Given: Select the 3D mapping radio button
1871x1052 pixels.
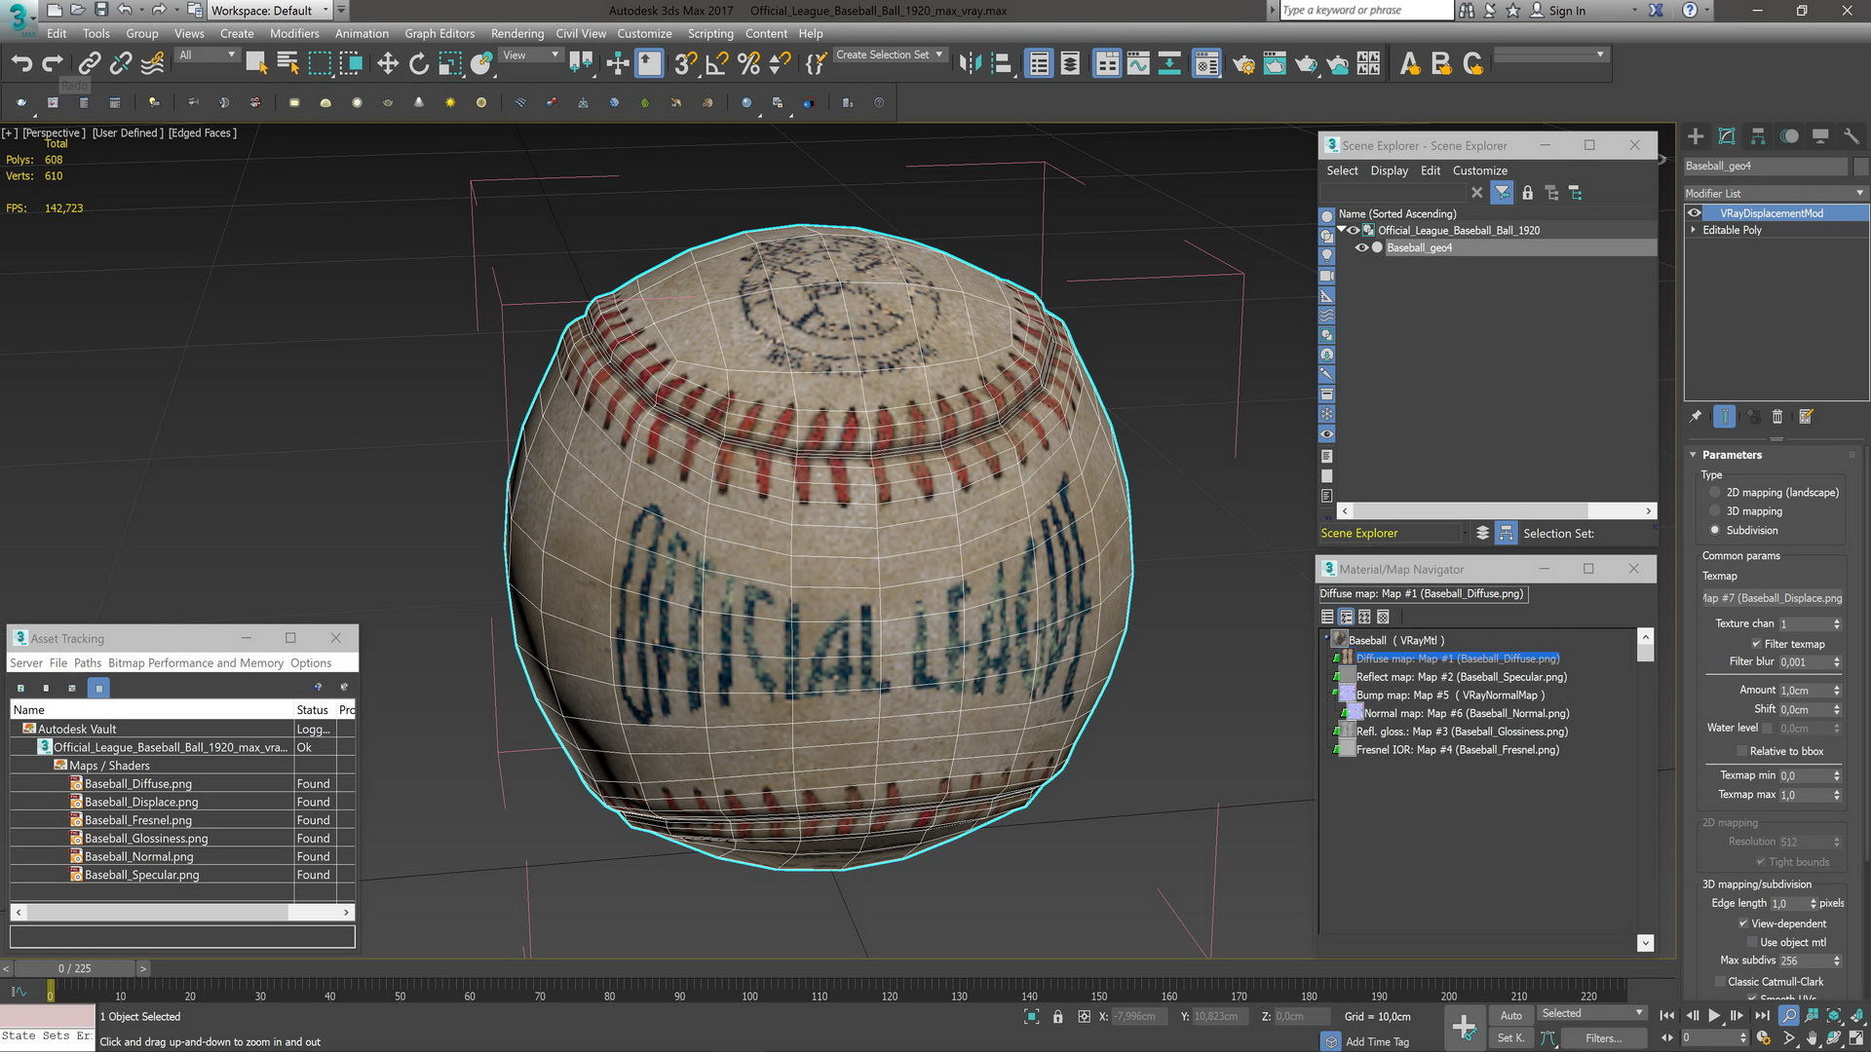Looking at the screenshot, I should [1715, 511].
